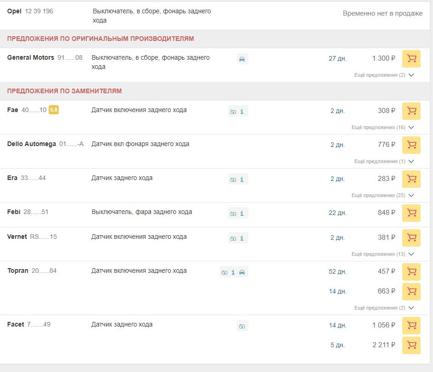Expand "Ещё предложения (25)" under Era
Screen dimensions: 433x372
point(382,195)
